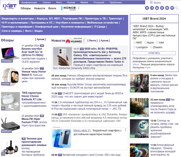Open the Ноутбуки и планшеты category
Image resolution: width=181 pixels, height=157 pixels.
pos(70,23)
